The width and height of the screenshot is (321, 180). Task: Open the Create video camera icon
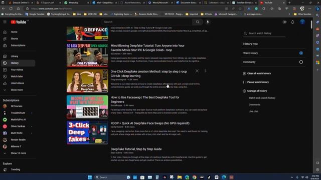click(x=284, y=22)
